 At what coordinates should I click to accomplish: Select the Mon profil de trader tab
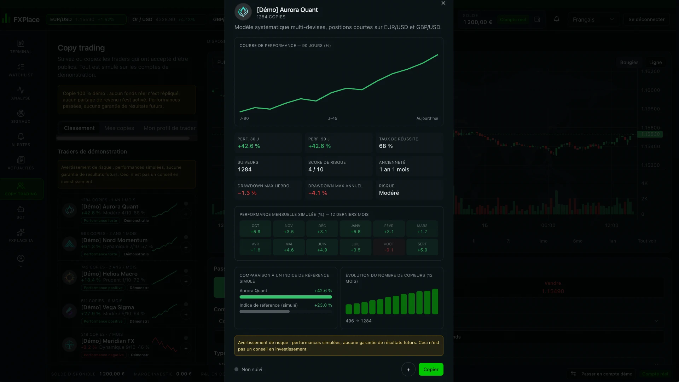coord(170,128)
